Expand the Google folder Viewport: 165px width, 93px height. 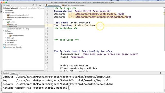click(x=6, y=38)
